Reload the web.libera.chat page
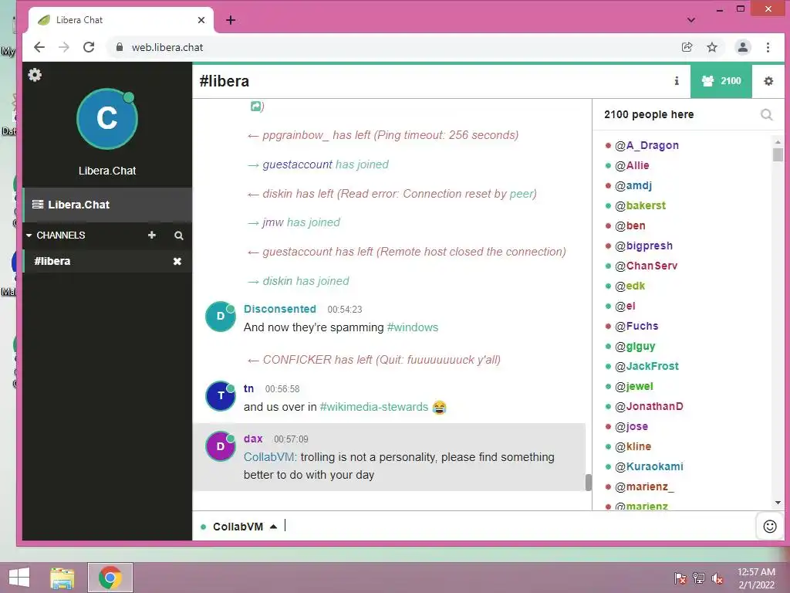Viewport: 790px width, 593px height. [x=89, y=47]
